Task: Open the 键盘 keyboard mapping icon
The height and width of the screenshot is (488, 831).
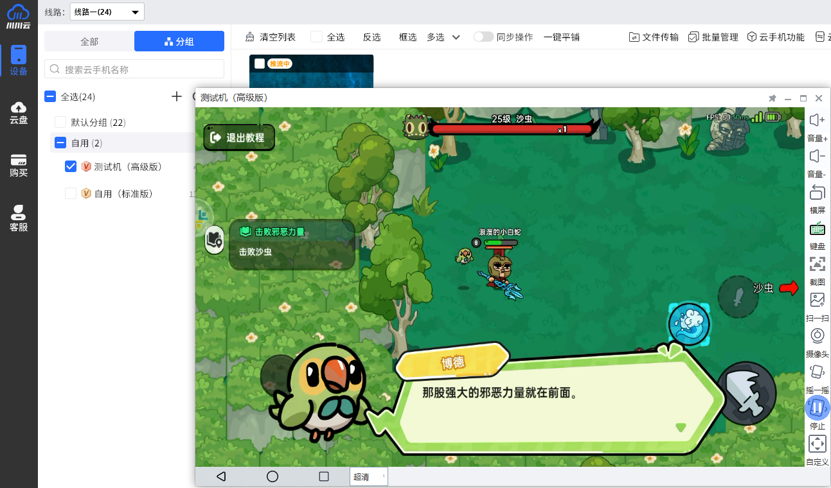Action: click(817, 229)
